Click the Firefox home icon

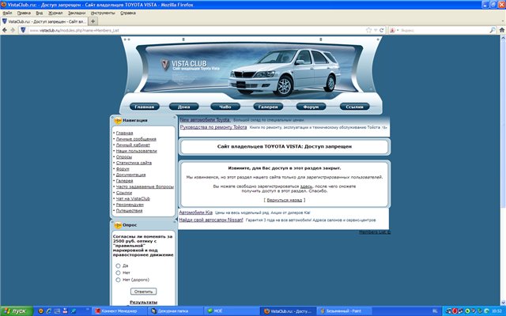[x=500, y=30]
